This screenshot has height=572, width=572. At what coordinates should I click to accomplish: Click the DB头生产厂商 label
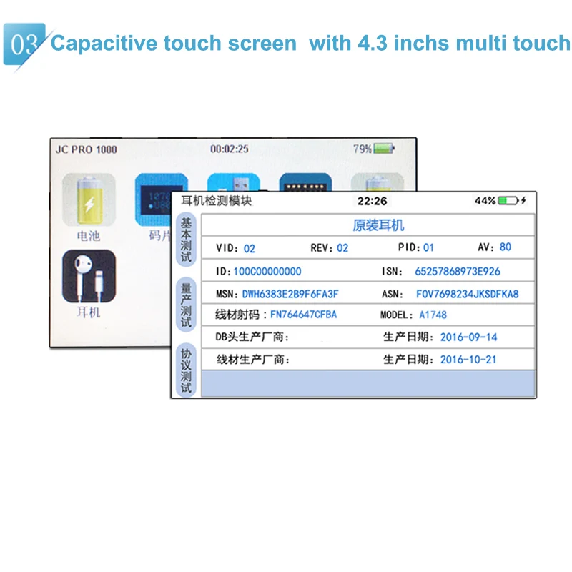[252, 337]
